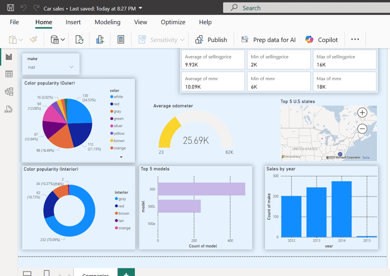This screenshot has width=390, height=276.
Task: Click the New visual chart icon
Action: [100, 40]
